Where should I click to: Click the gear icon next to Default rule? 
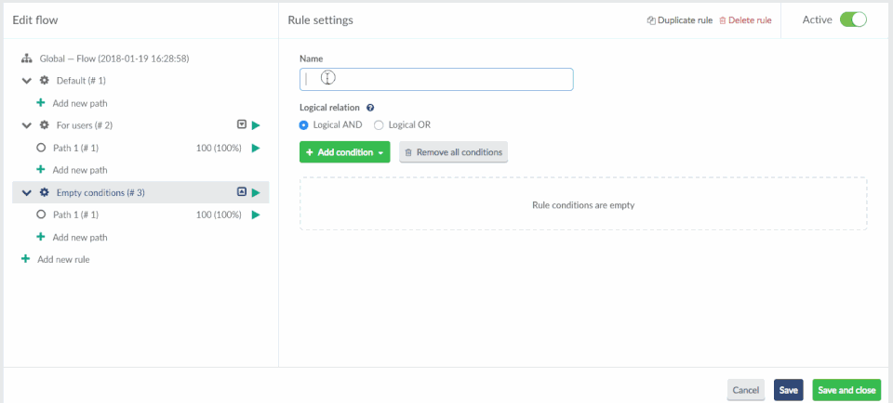pyautogui.click(x=44, y=81)
